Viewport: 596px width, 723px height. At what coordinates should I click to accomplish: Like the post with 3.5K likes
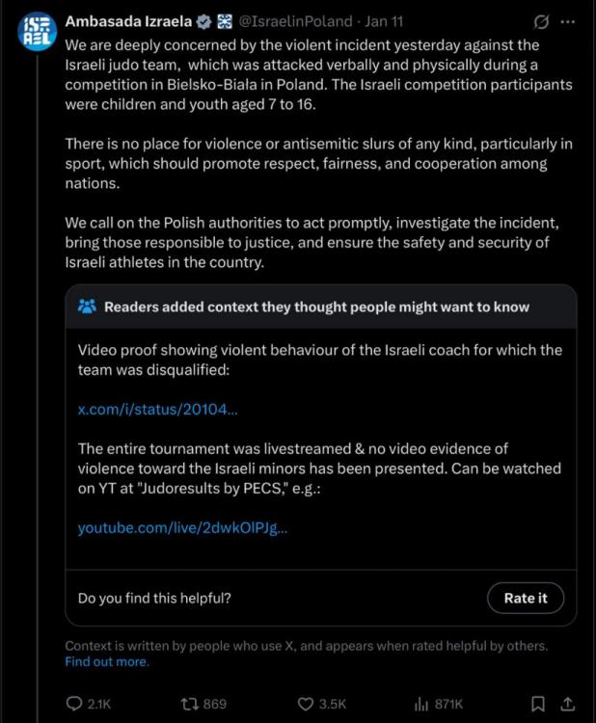[x=306, y=704]
